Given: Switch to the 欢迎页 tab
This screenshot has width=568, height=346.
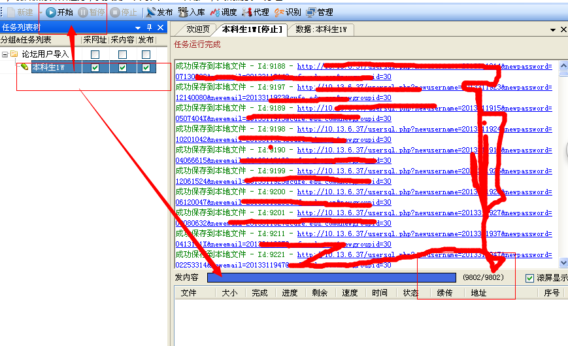Looking at the screenshot, I should (198, 29).
